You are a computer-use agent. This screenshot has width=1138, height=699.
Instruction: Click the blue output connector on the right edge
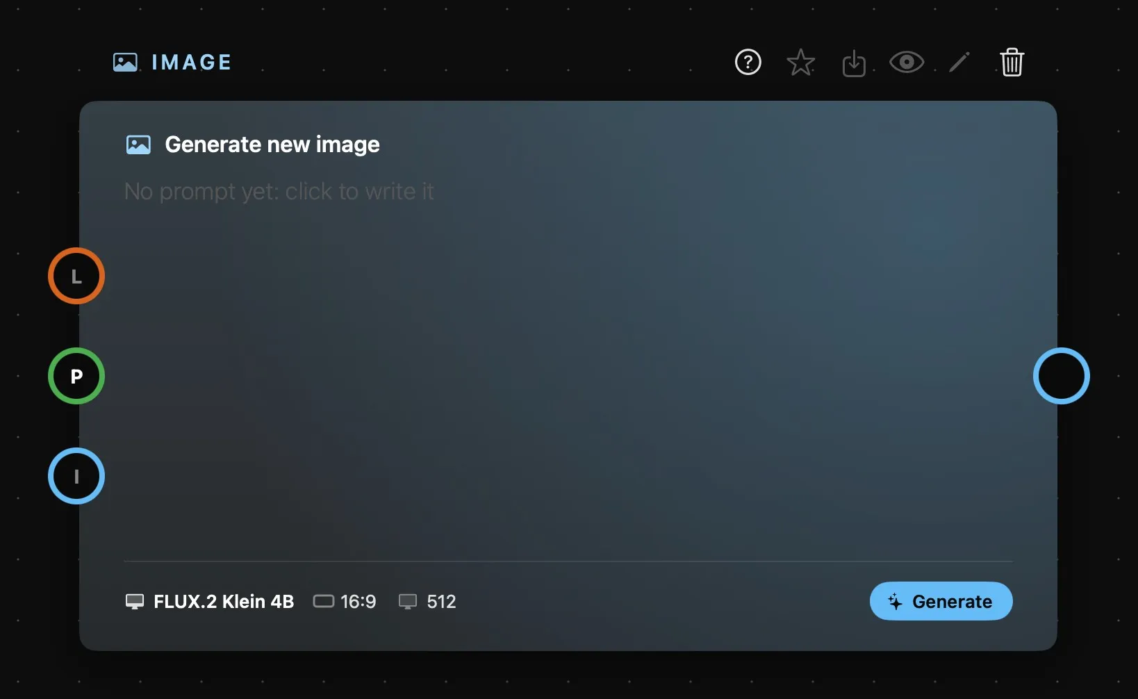(1062, 376)
